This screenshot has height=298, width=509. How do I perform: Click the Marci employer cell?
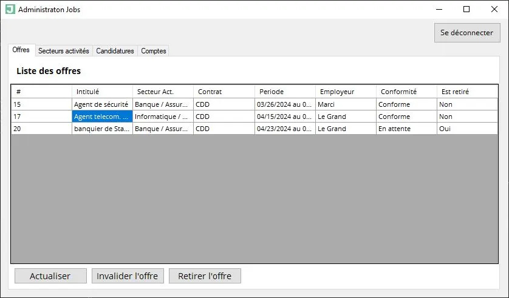coord(346,104)
